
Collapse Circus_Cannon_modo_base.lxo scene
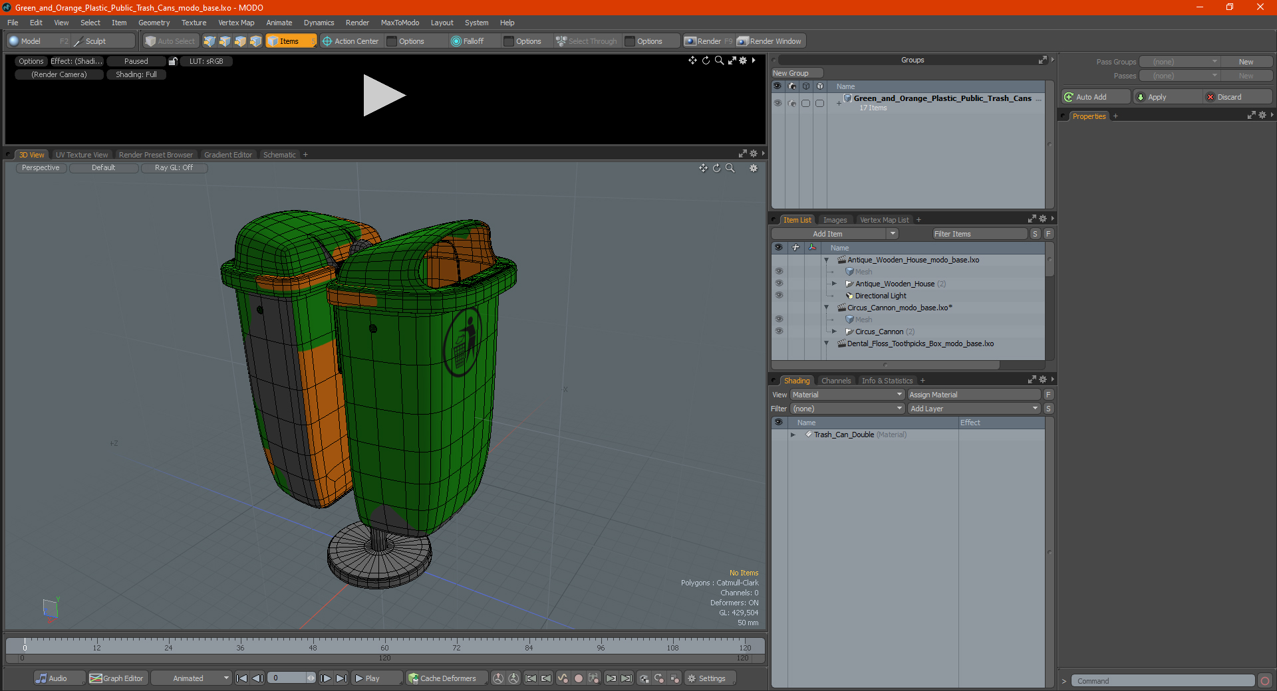pyautogui.click(x=827, y=308)
